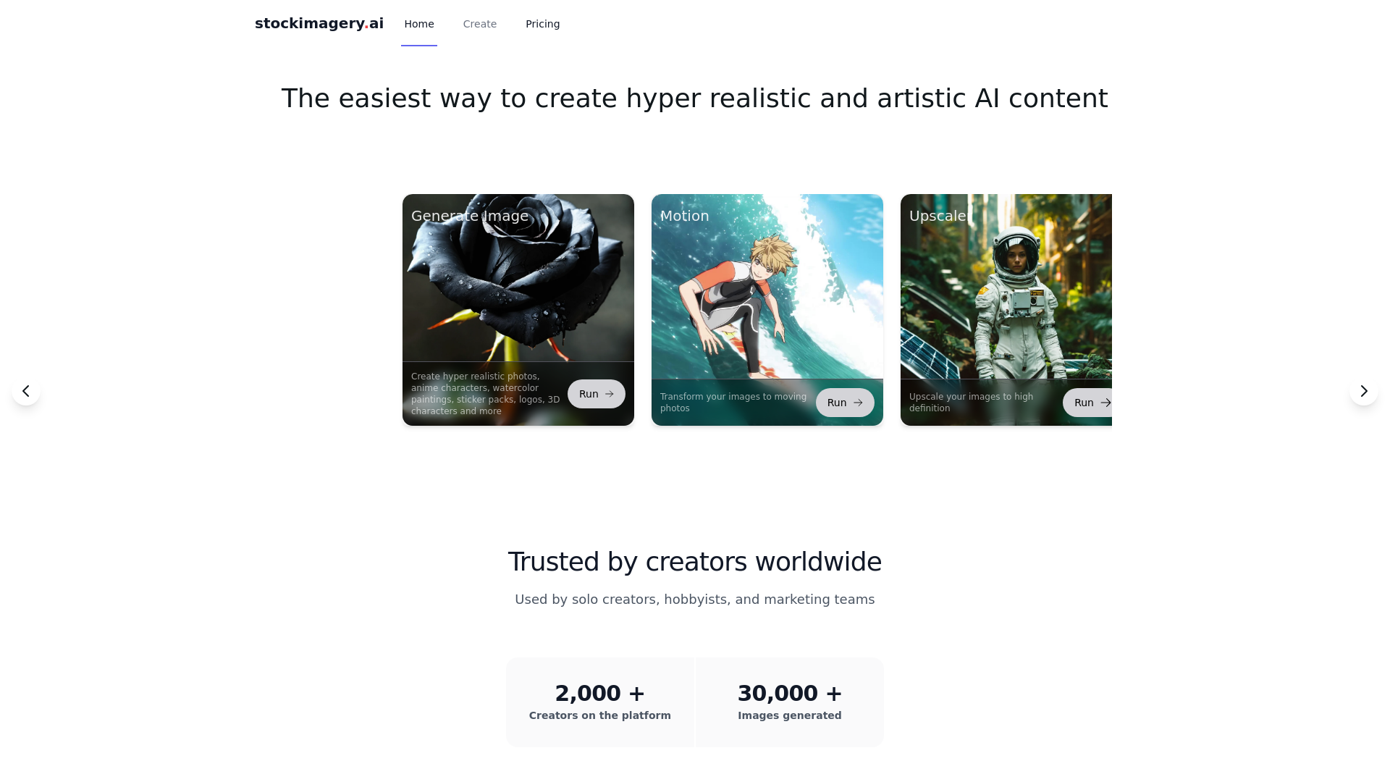This screenshot has width=1390, height=782.
Task: Run the Upscale tool
Action: [x=1087, y=403]
